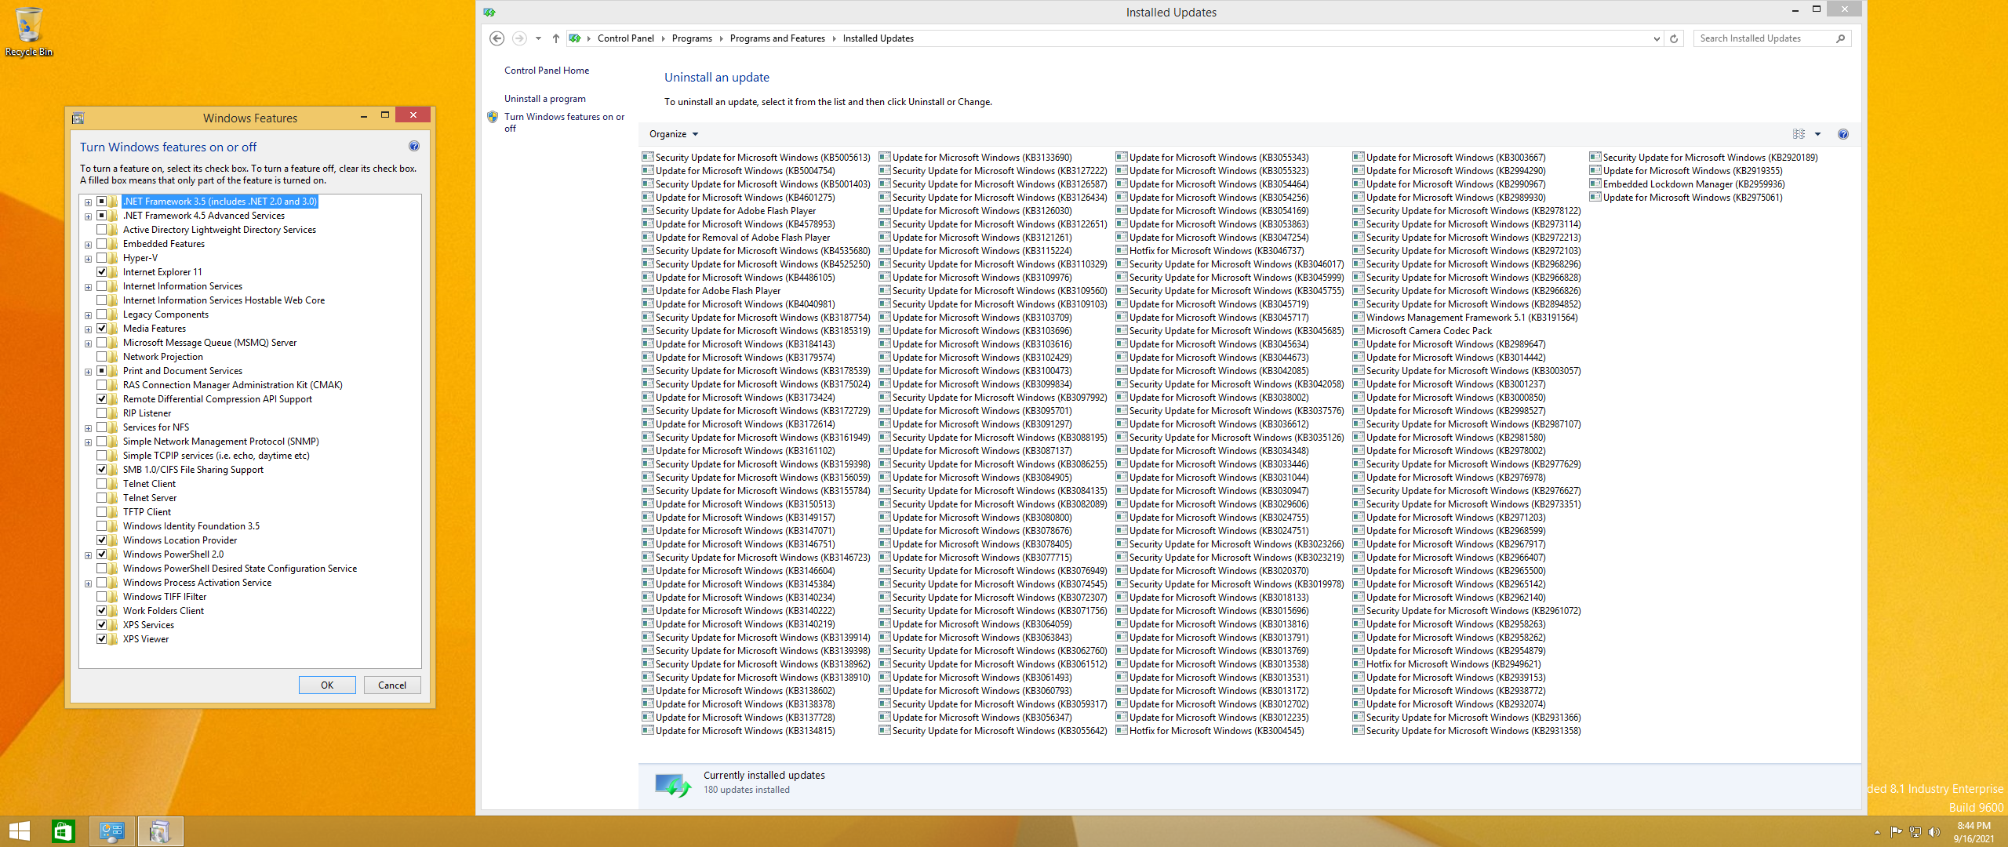The image size is (2008, 847).
Task: Open Uninstall a program link
Action: coord(545,99)
